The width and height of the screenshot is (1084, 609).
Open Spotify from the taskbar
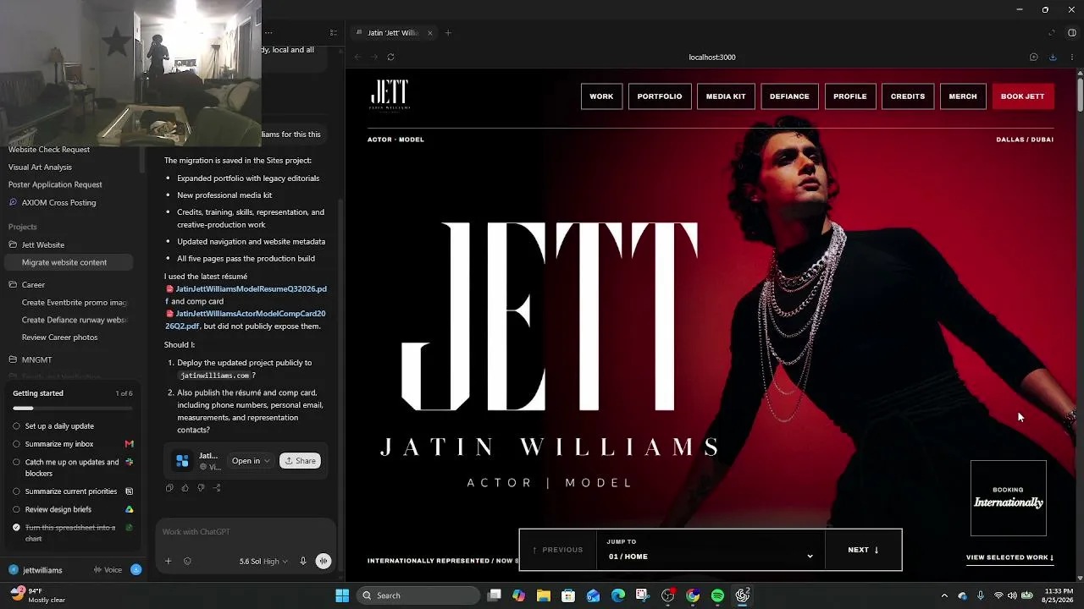tap(717, 595)
